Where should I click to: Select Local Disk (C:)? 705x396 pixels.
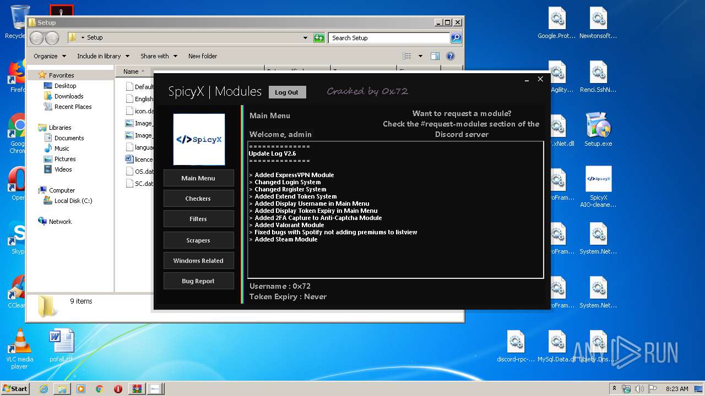73,201
